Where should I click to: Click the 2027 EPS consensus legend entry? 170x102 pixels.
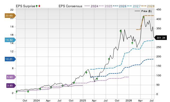134,6
